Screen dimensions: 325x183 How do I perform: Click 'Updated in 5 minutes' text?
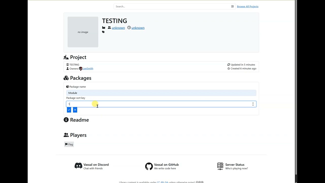coord(243,65)
